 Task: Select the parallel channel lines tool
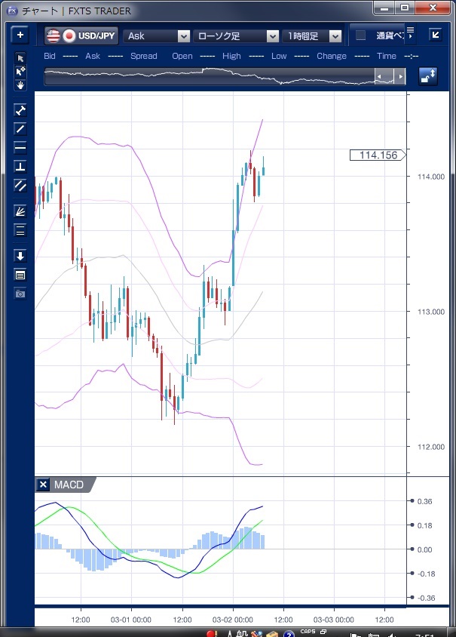20,185
